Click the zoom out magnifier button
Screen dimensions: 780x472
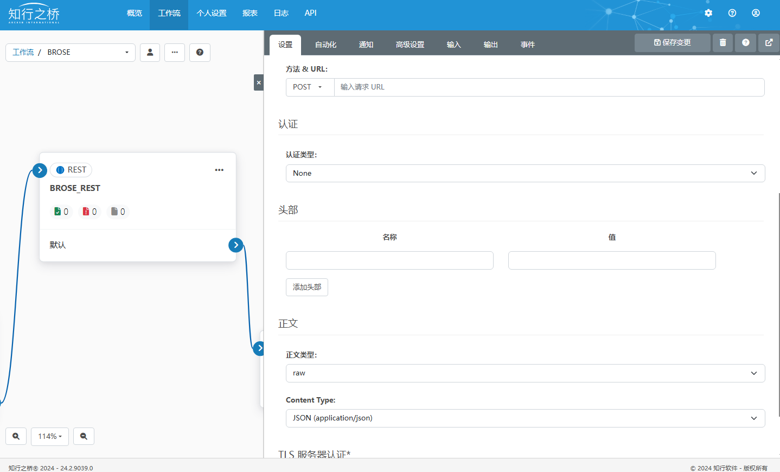[x=84, y=436]
